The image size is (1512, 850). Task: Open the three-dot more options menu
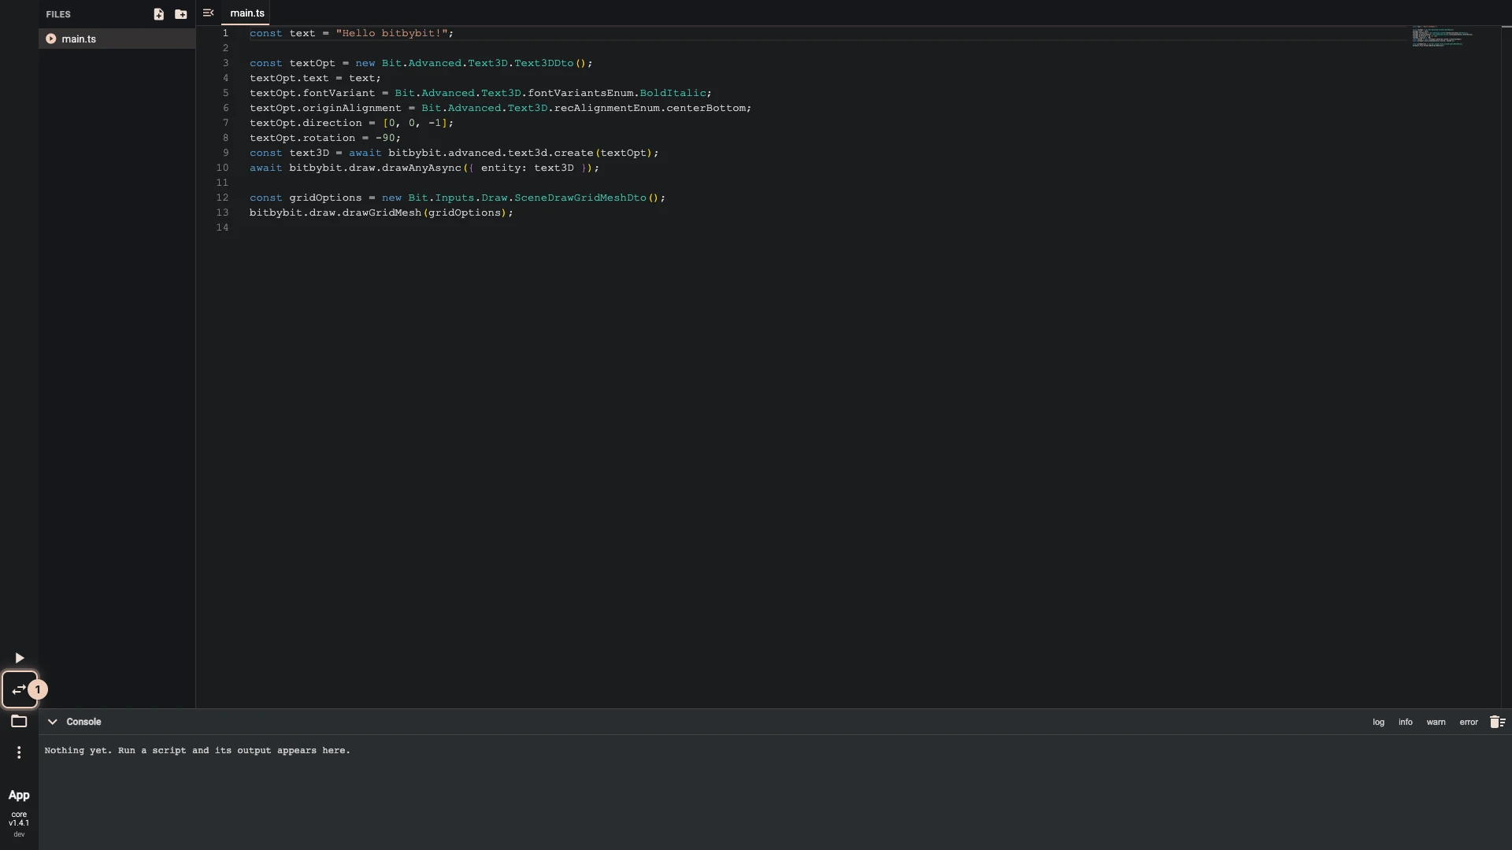pyautogui.click(x=19, y=752)
